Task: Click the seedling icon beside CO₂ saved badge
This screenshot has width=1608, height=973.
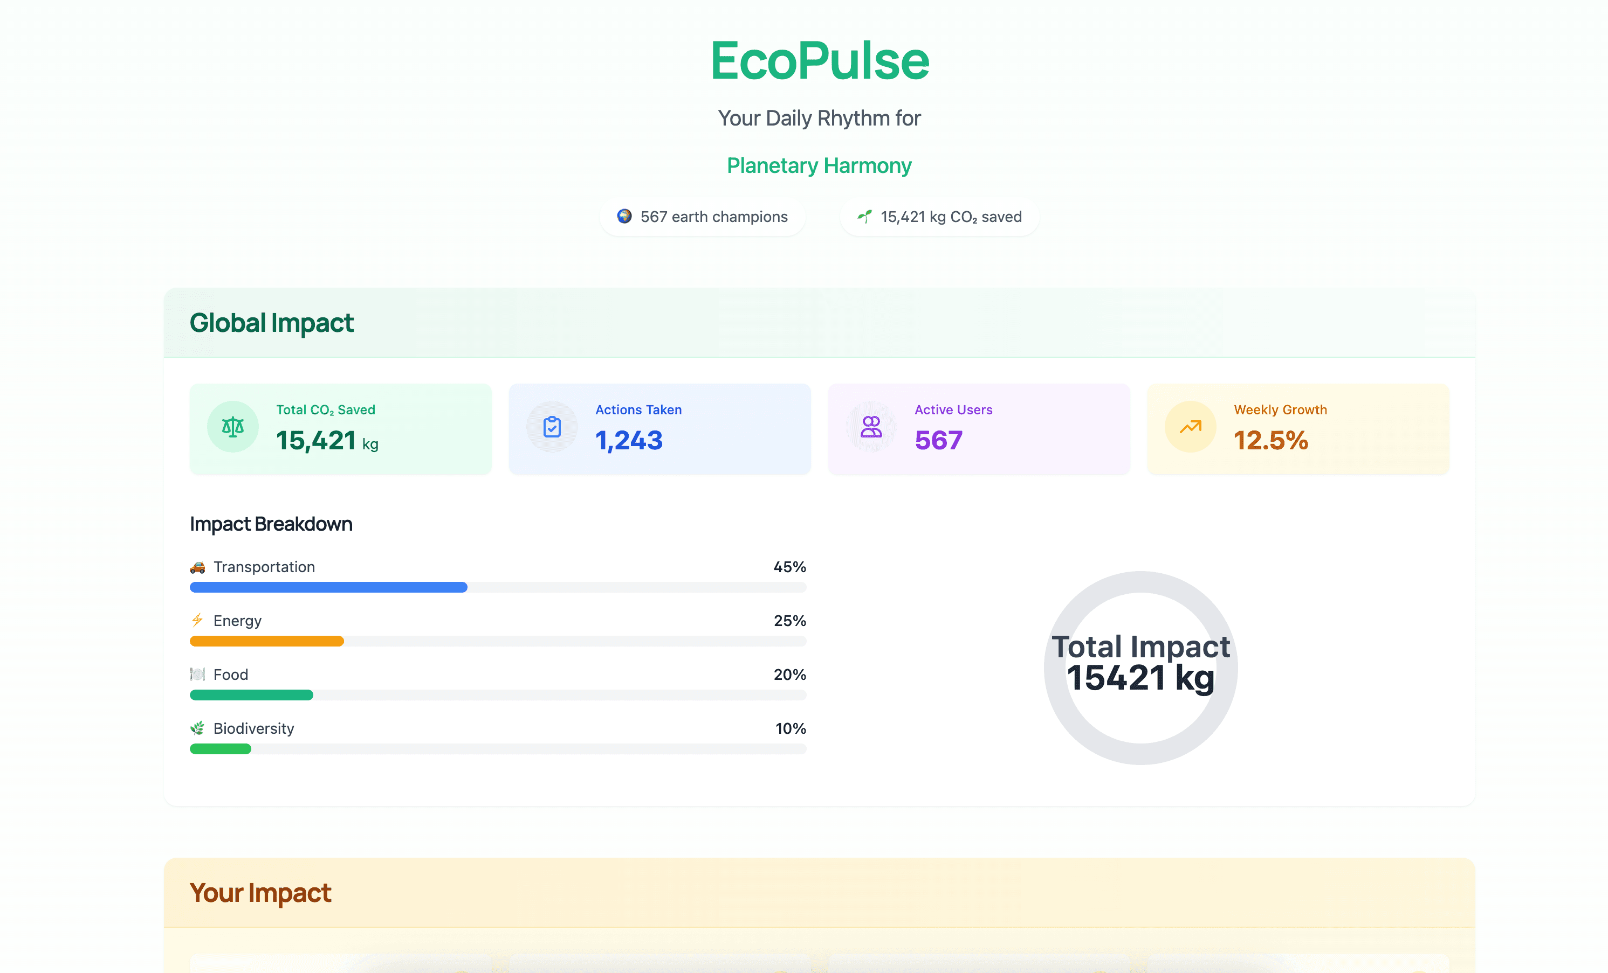Action: click(x=865, y=216)
